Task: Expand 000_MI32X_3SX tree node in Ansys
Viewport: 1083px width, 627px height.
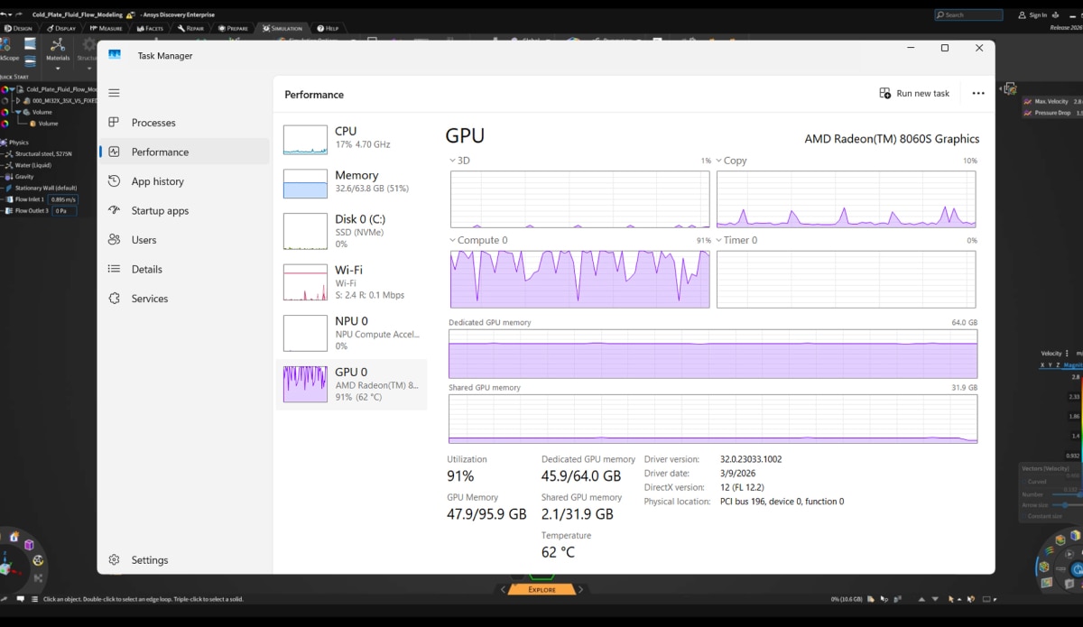Action: click(x=17, y=101)
